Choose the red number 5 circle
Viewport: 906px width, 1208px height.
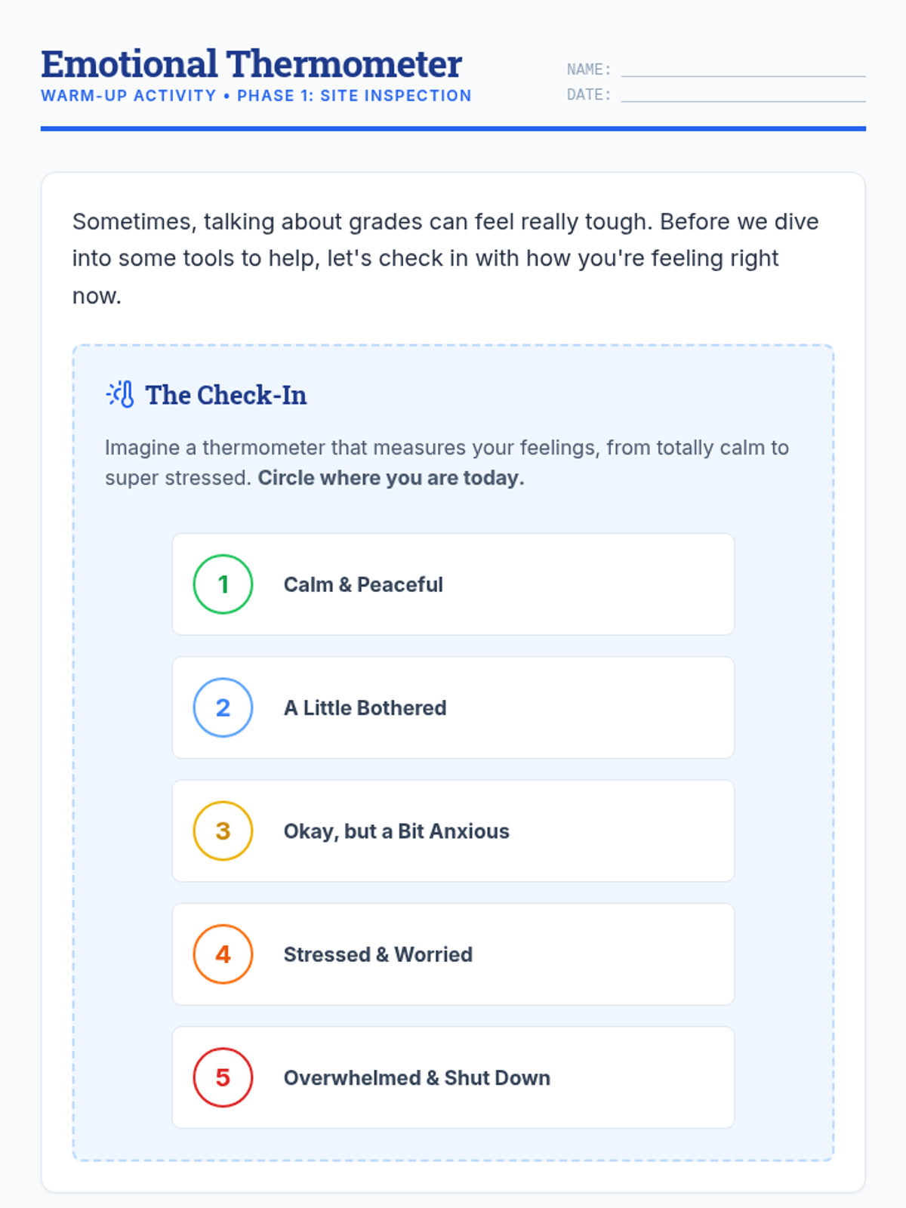click(x=223, y=1077)
